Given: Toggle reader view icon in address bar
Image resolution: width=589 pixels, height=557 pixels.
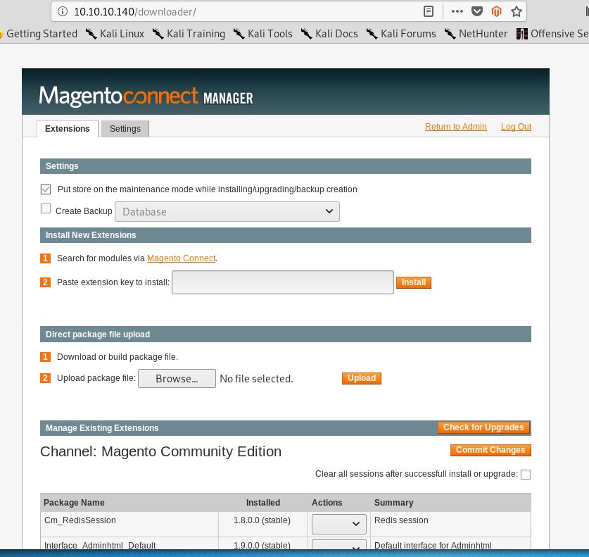Looking at the screenshot, I should (429, 12).
